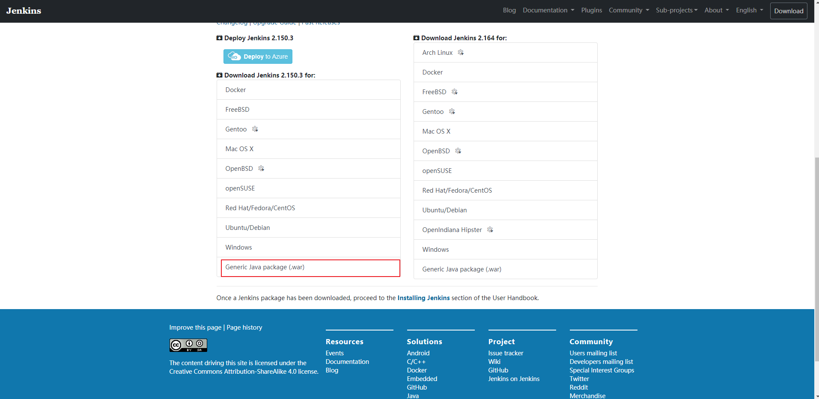
Task: Open Blog link under Resources footer
Action: pyautogui.click(x=332, y=370)
